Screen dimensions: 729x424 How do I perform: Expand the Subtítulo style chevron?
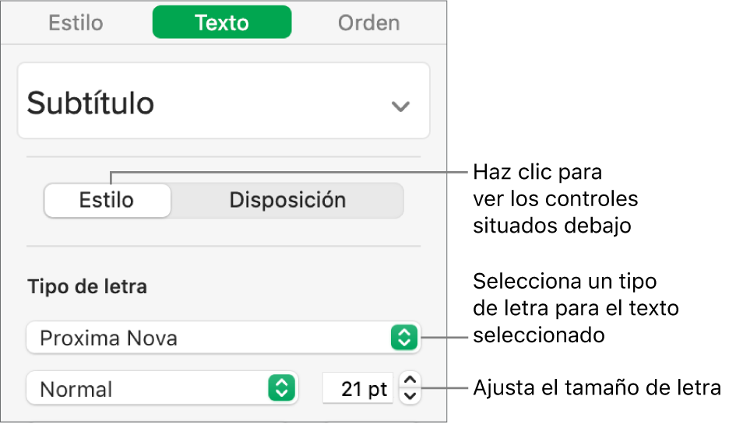pos(400,106)
